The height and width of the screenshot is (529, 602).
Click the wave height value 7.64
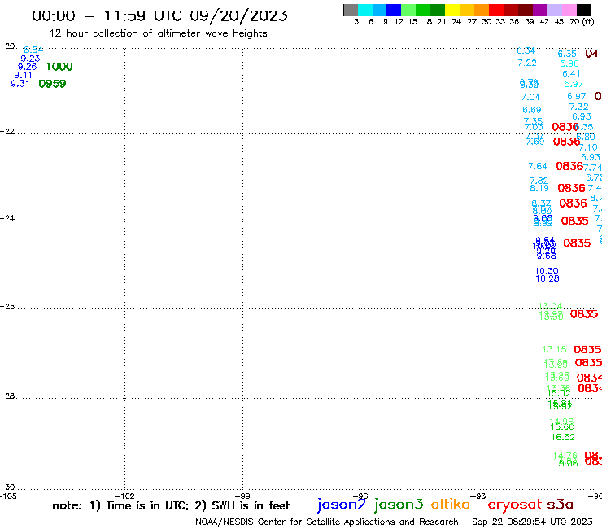[x=538, y=166]
